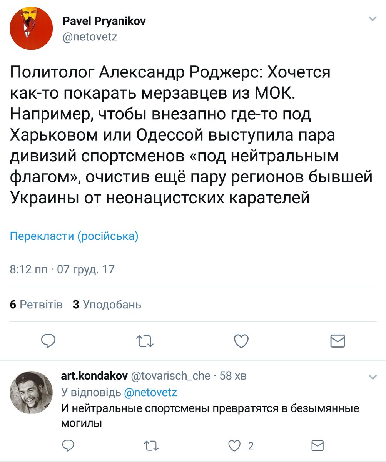Open the @netovetz handle under Pavel's name
386x462 pixels.
pyautogui.click(x=90, y=37)
